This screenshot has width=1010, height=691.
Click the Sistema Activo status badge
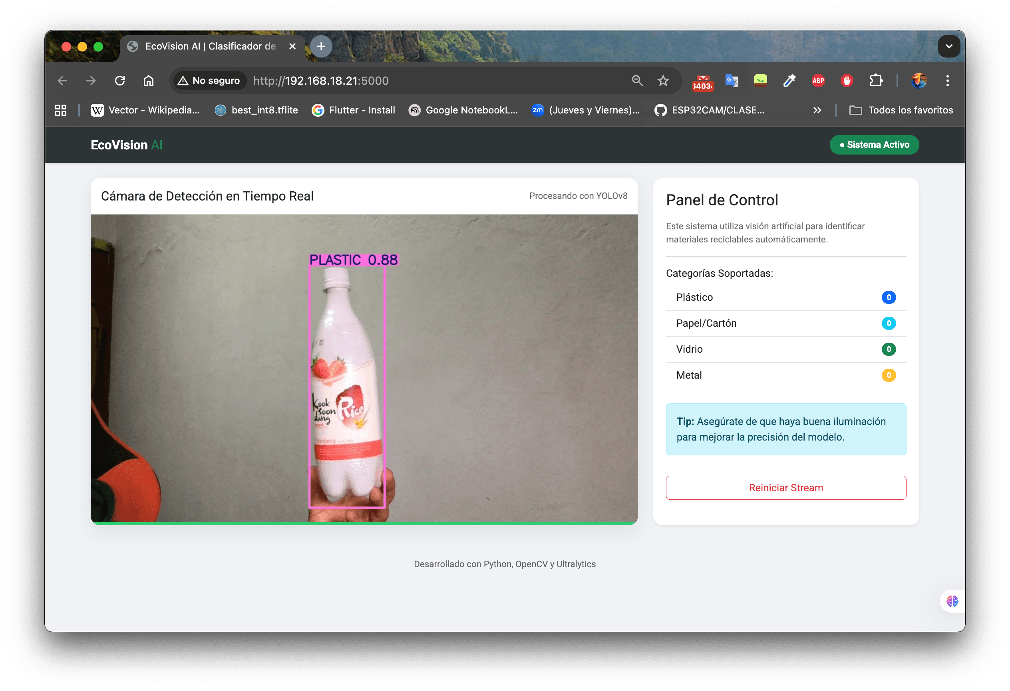coord(874,145)
